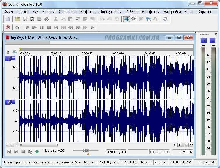Viewport: 220px width, 168px height.
Task: Open the Инструменты menu
Action: tap(110, 12)
